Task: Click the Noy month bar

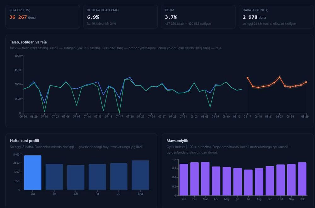Action: pos(291,180)
